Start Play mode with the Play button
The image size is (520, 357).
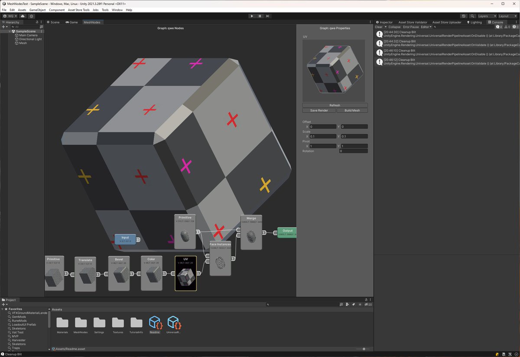point(252,16)
